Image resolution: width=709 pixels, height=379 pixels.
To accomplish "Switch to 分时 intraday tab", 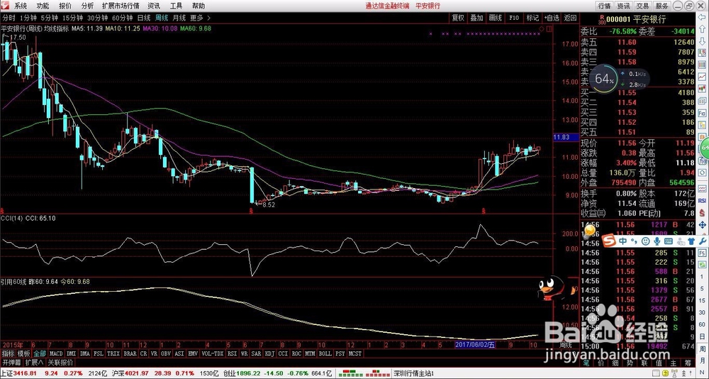I will pos(9,18).
